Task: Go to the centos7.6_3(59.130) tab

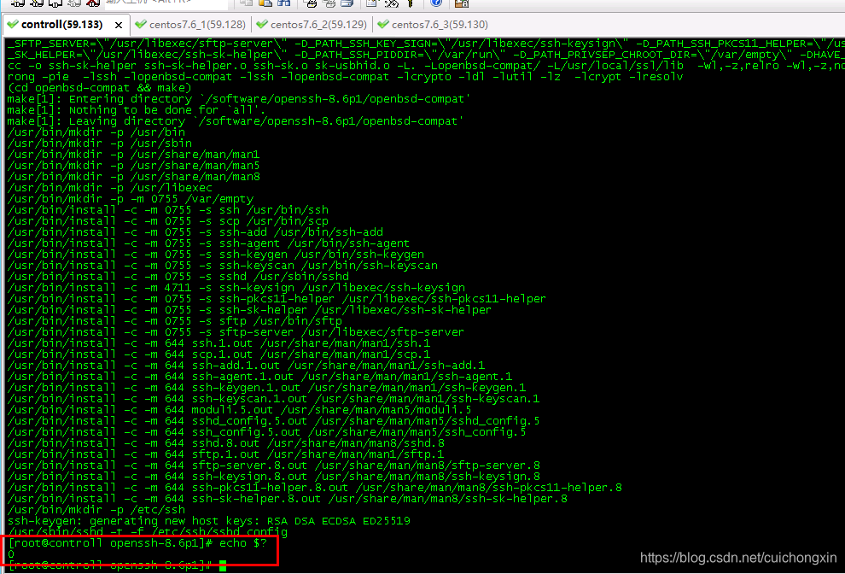Action: [434, 25]
